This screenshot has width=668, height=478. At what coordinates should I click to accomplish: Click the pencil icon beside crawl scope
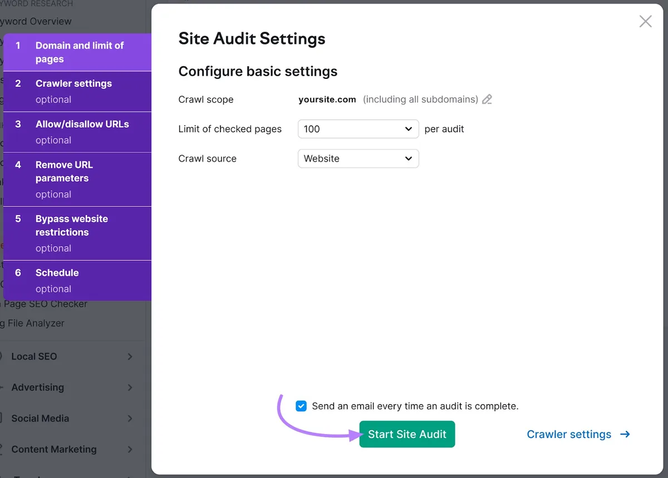coord(487,99)
